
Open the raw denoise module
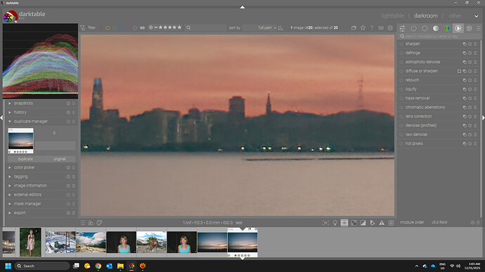[416, 135]
